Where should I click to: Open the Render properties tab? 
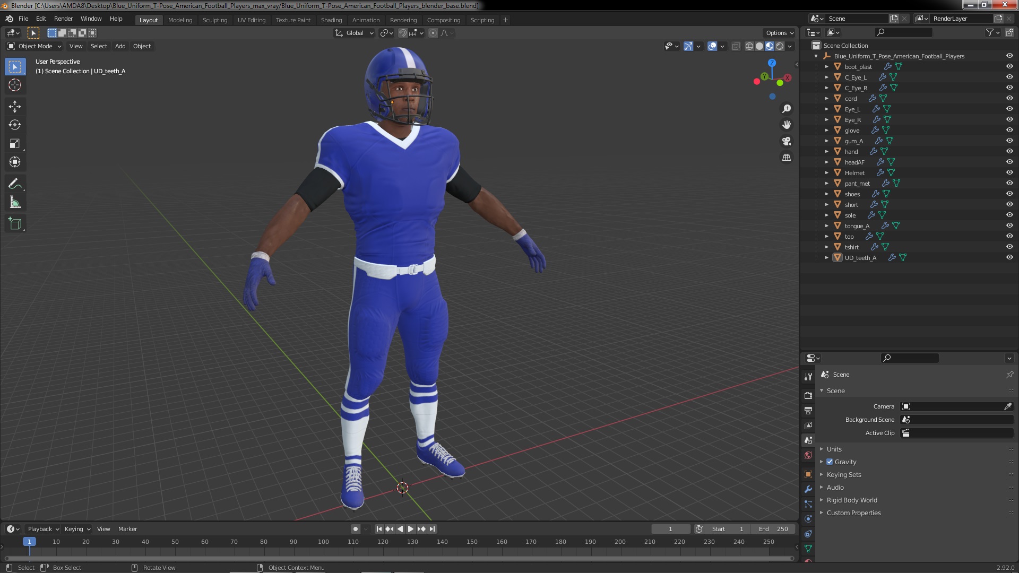[x=808, y=396]
